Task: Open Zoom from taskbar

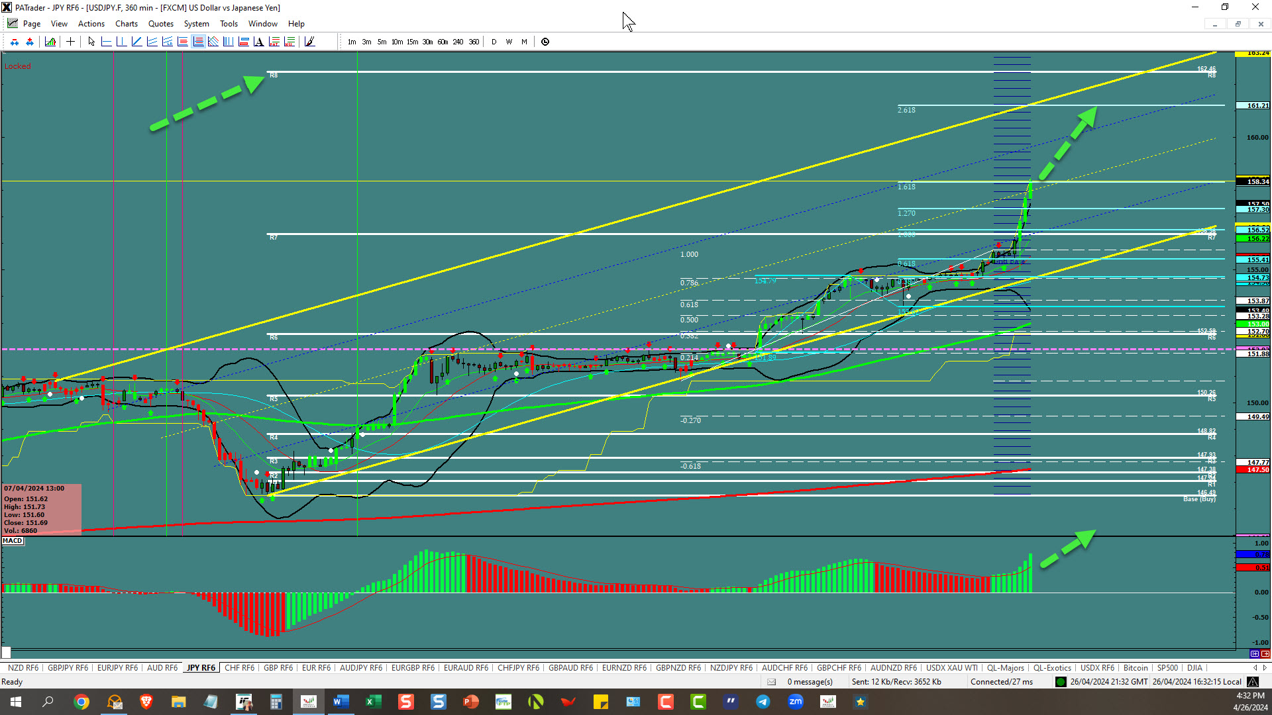Action: [x=796, y=702]
